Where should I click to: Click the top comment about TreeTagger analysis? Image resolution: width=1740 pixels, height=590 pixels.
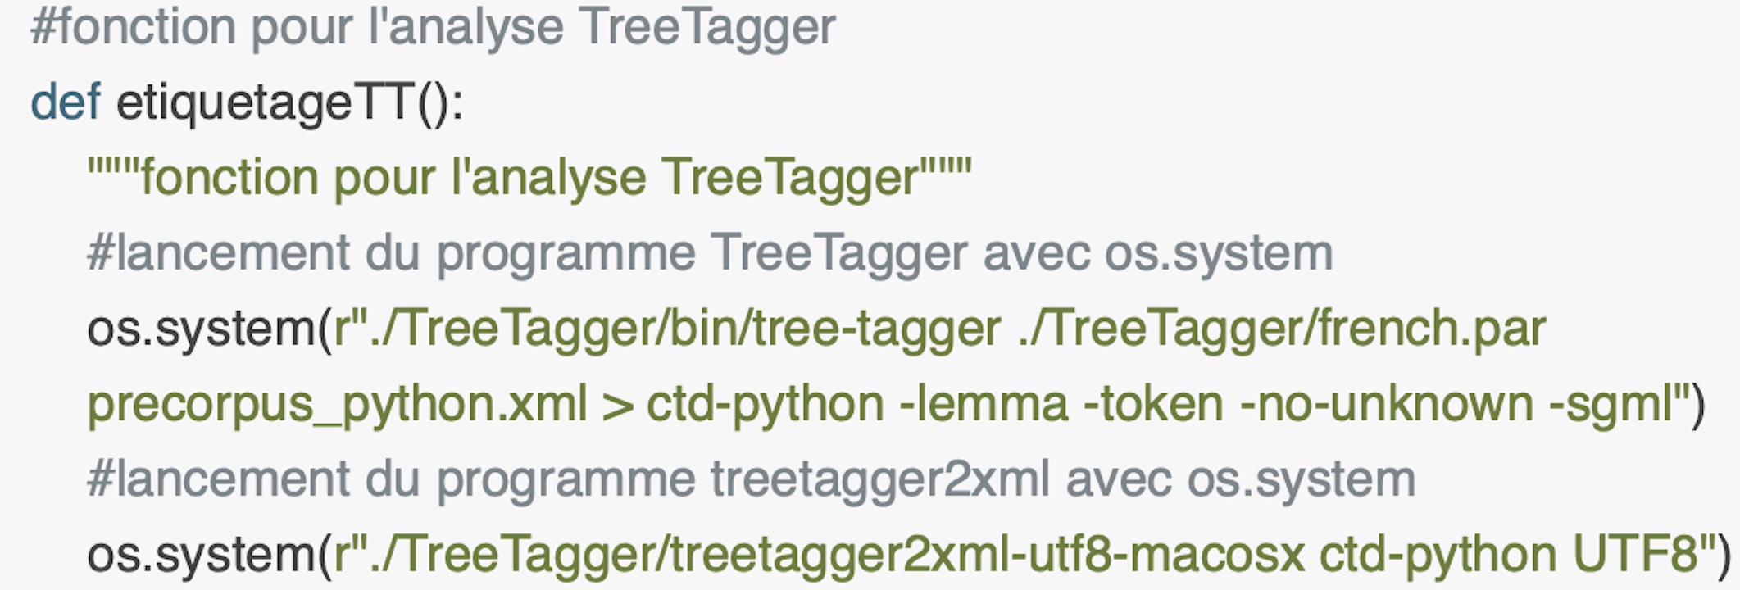point(433,28)
